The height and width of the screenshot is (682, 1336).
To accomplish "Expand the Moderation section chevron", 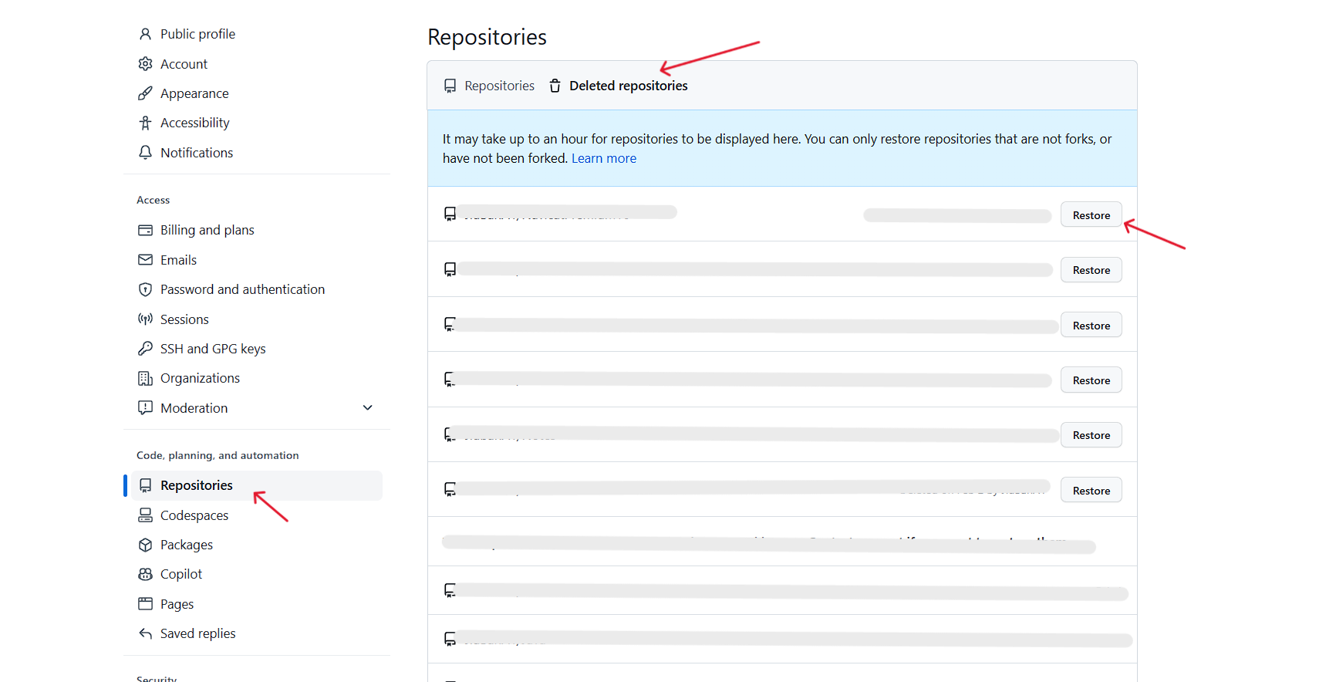I will (x=368, y=408).
